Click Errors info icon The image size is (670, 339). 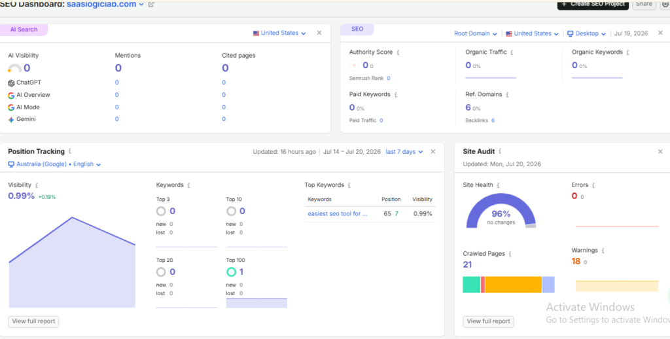point(593,185)
